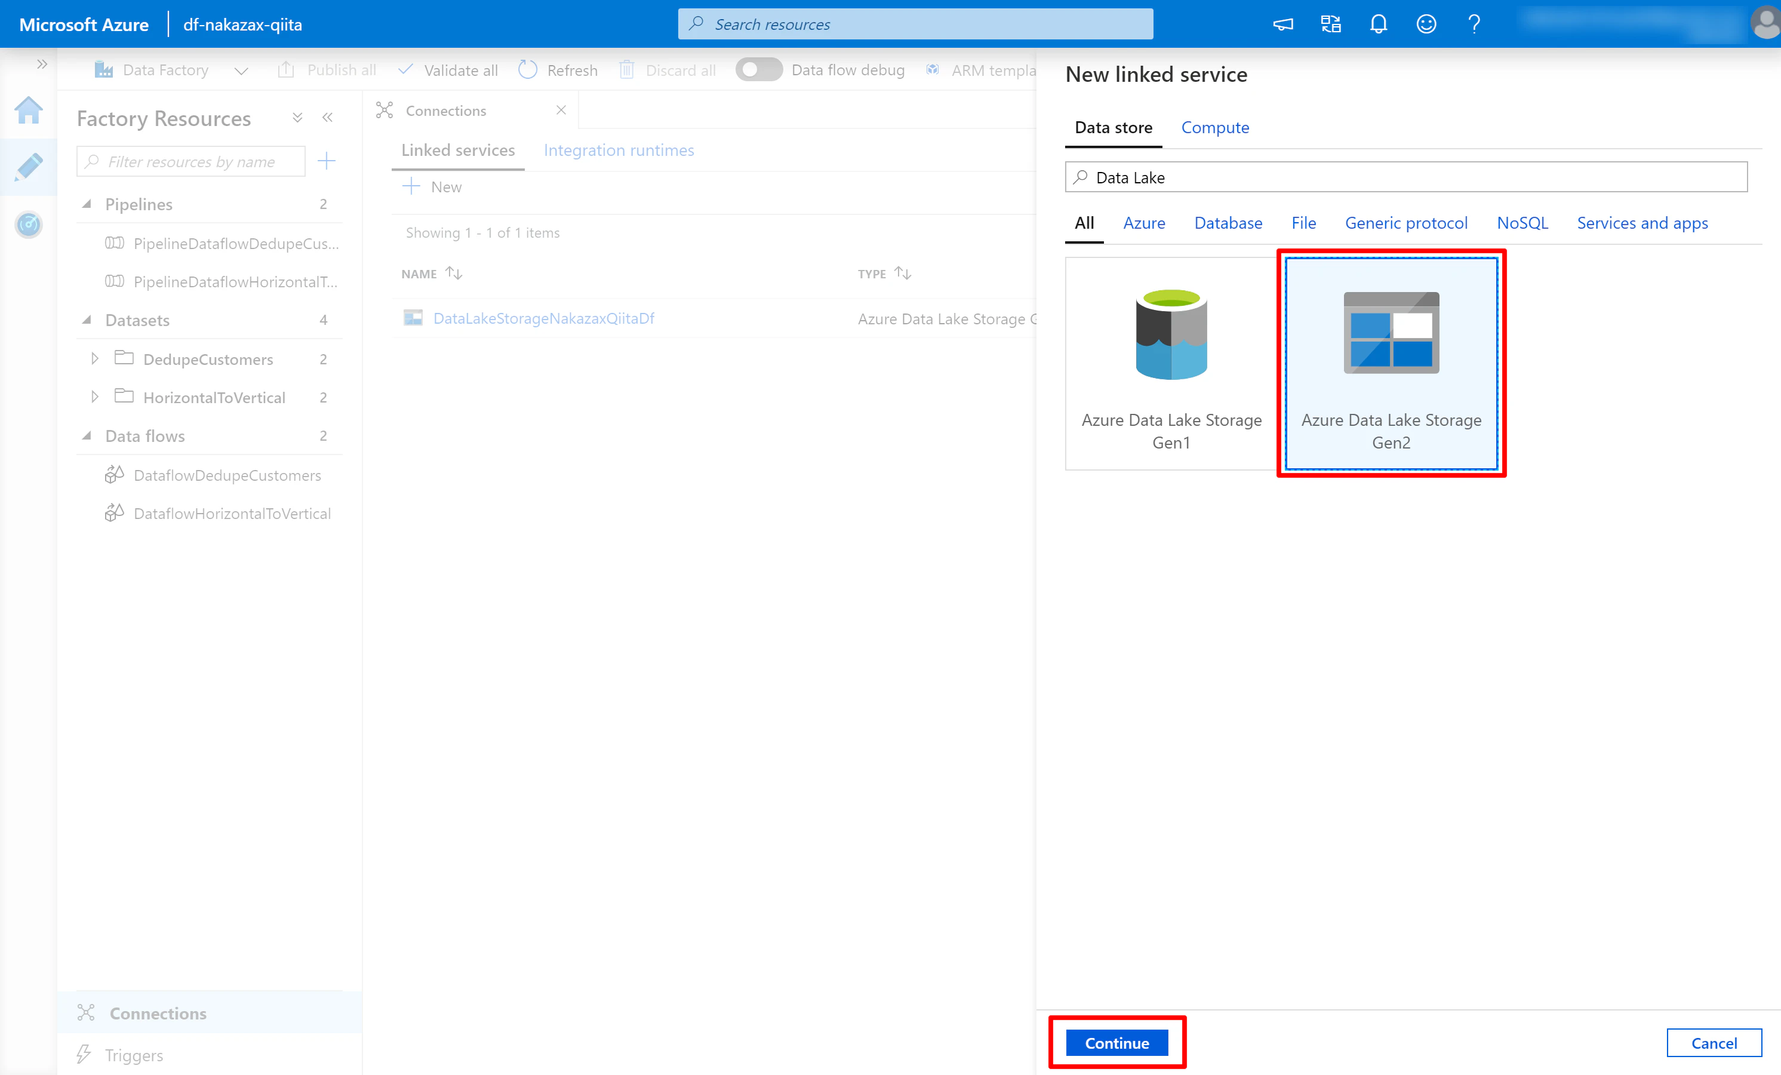The image size is (1781, 1075).
Task: Select the All category filter
Action: [x=1084, y=223]
